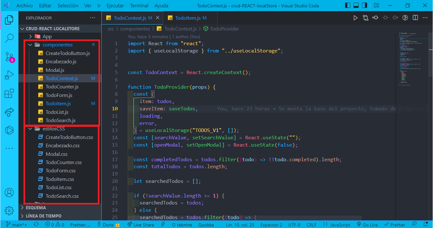Click the GitLens graph icon in the editor toolbar

[366, 17]
